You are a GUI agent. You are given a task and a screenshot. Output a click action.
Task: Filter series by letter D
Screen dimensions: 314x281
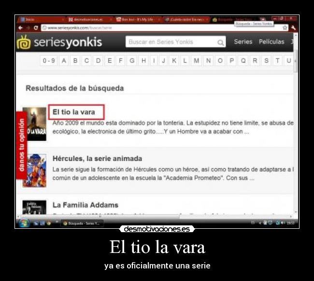point(98,60)
